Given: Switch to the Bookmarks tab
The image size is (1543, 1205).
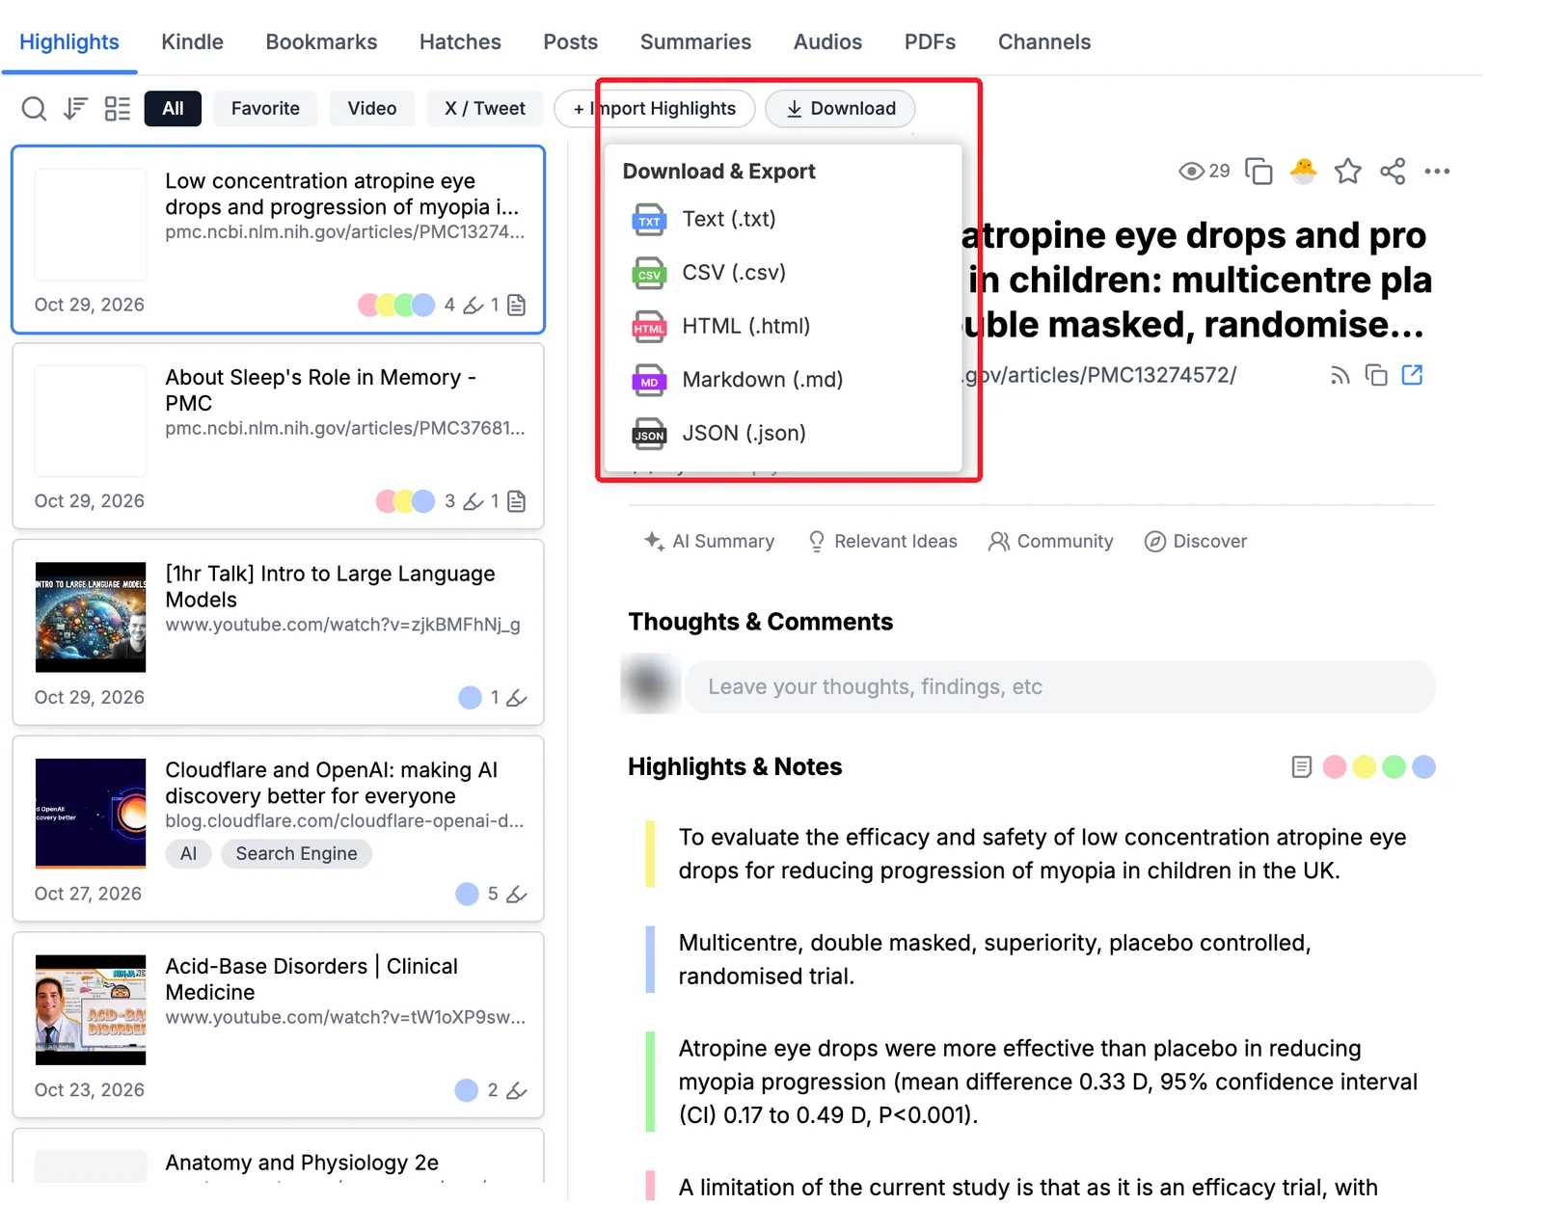Looking at the screenshot, I should (x=321, y=42).
